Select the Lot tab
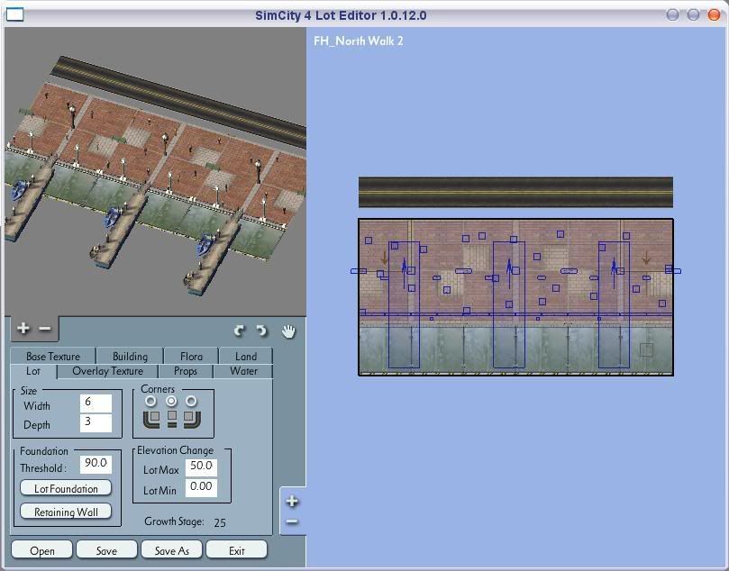729x571 pixels. click(x=33, y=371)
